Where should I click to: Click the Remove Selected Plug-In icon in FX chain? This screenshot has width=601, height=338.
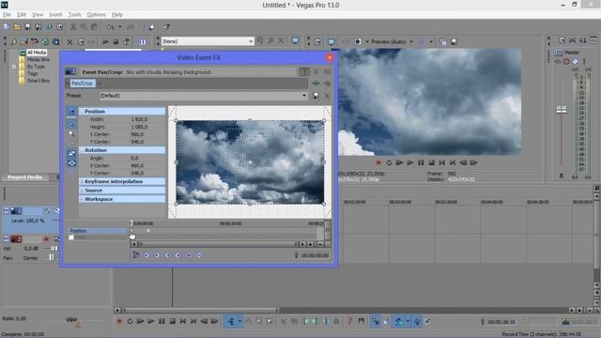pyautogui.click(x=328, y=84)
